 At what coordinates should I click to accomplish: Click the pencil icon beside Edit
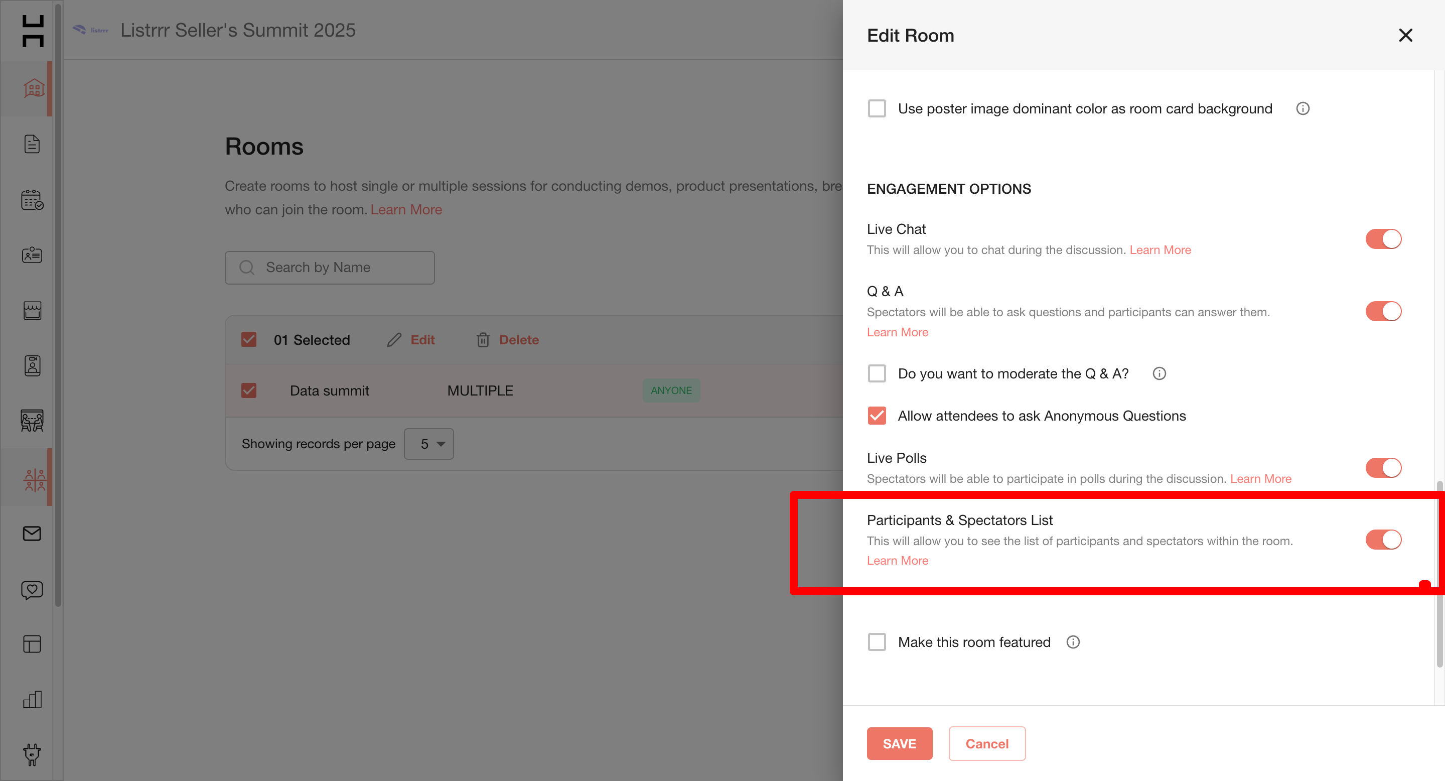pyautogui.click(x=394, y=340)
